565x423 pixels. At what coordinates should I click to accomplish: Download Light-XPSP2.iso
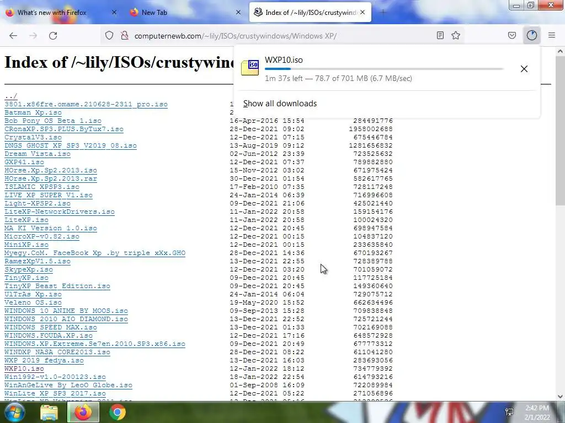pyautogui.click(x=38, y=204)
